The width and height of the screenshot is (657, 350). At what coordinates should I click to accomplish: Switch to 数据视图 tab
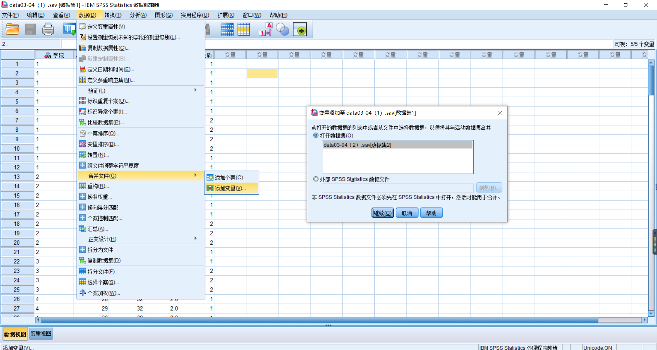(15, 334)
